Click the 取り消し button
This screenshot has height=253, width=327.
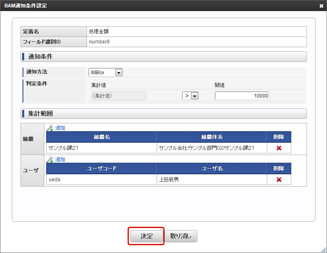181,236
